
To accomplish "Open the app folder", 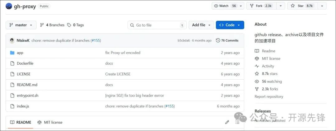I will 20,53.
